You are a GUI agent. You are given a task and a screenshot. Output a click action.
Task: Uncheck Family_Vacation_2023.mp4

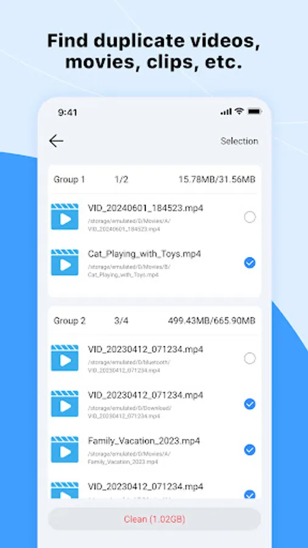[x=250, y=450]
